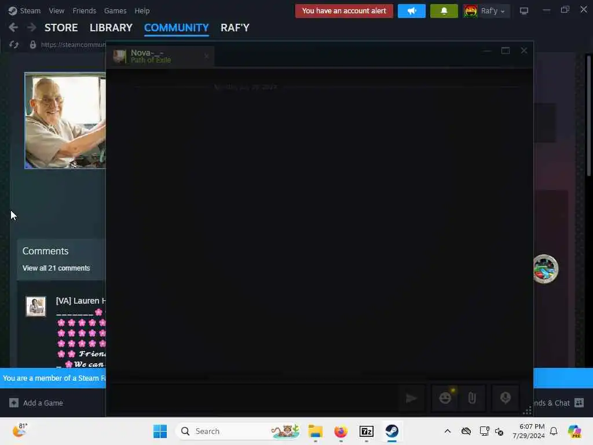Click the display/network tray icon
The width and height of the screenshot is (593, 445).
[484, 431]
